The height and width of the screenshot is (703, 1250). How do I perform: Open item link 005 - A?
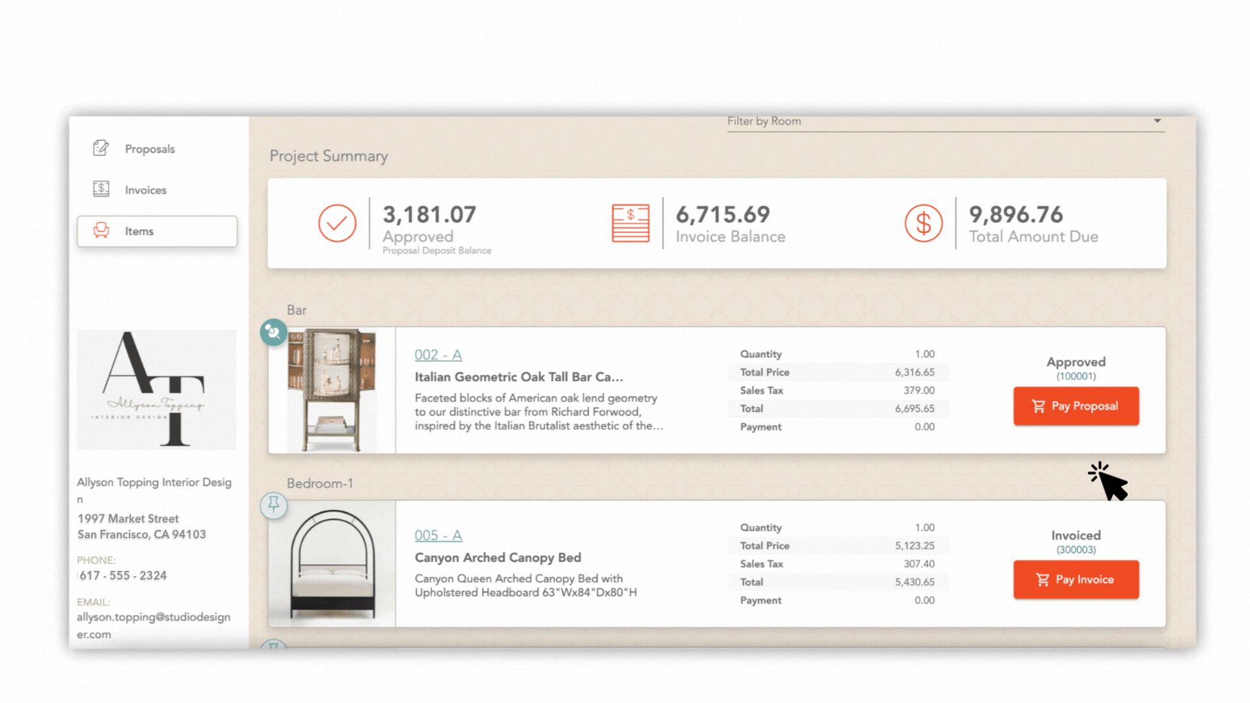click(438, 535)
